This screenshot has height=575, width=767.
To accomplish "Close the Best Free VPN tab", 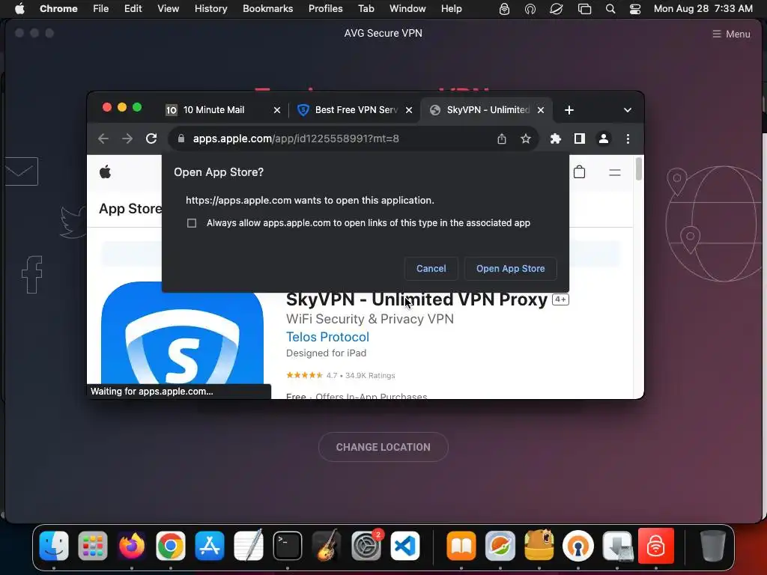I will [409, 110].
